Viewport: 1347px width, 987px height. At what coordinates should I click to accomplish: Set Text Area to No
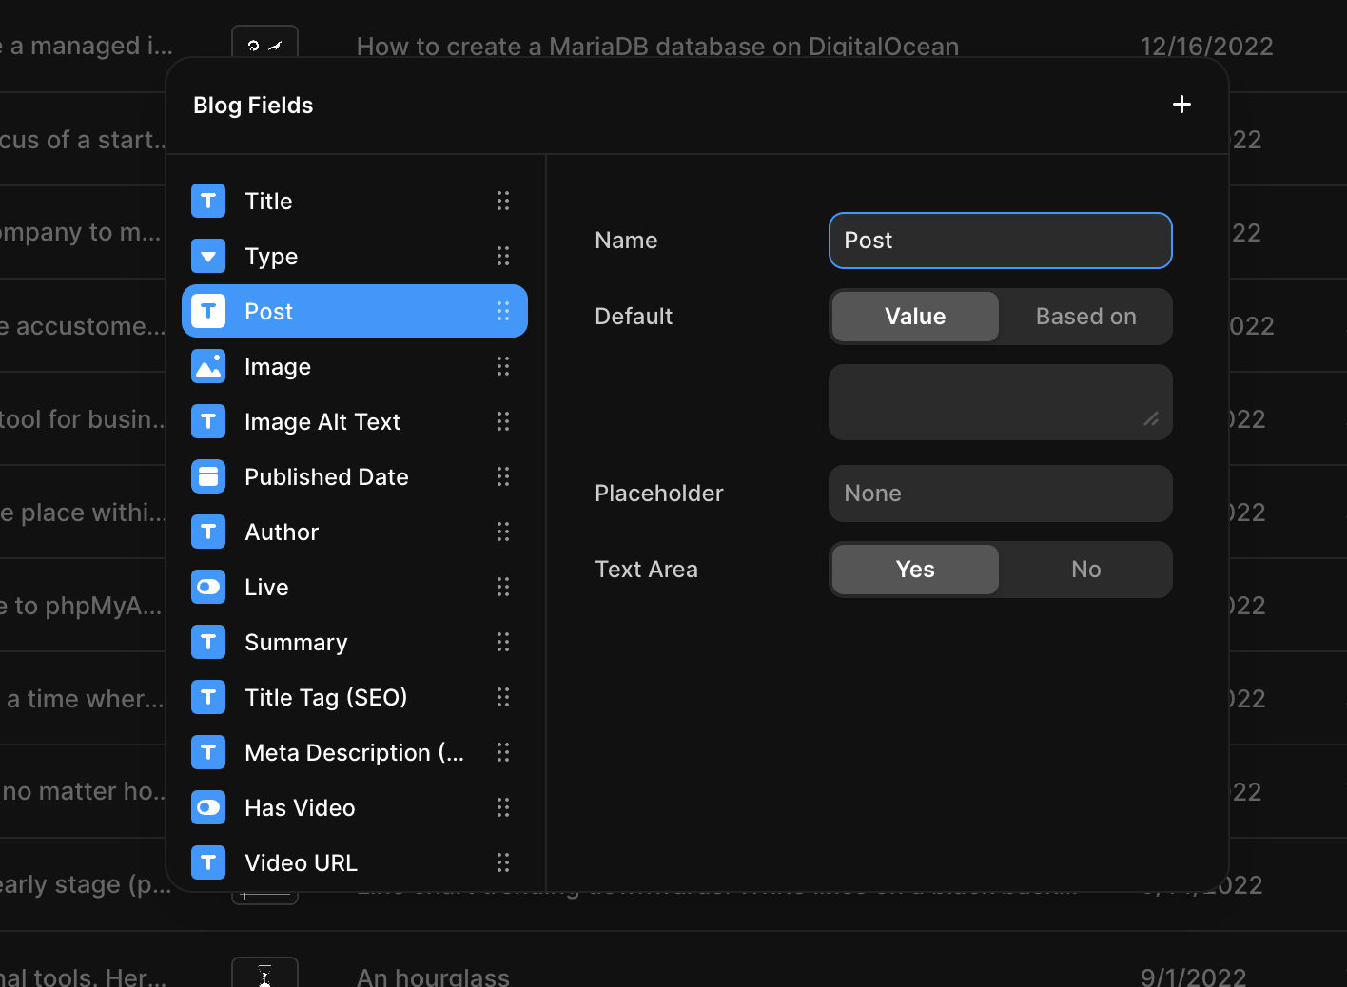coord(1085,570)
